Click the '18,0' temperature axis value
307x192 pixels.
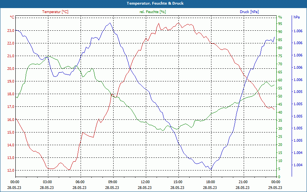click(x=11, y=94)
